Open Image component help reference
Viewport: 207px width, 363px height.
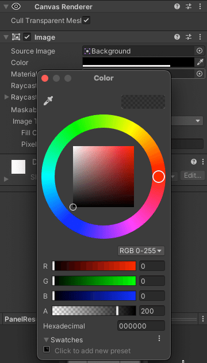[177, 37]
